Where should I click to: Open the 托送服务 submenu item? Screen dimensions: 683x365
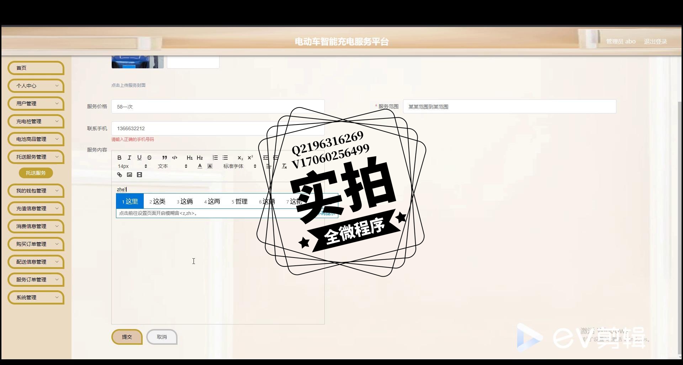click(x=36, y=173)
